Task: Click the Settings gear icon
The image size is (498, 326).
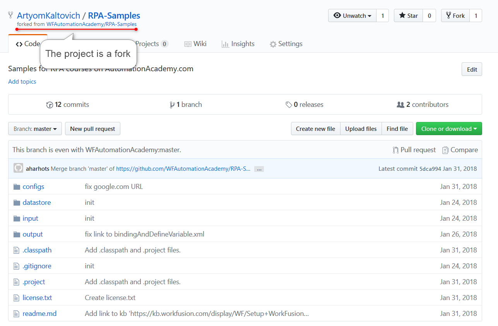Action: (x=273, y=44)
